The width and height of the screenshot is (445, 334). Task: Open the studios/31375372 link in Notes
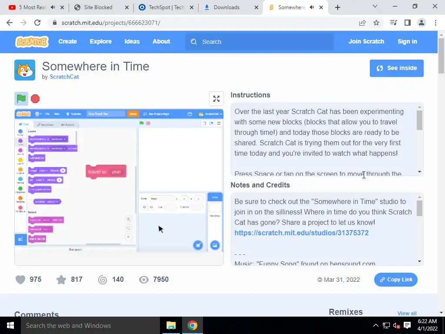click(x=302, y=233)
